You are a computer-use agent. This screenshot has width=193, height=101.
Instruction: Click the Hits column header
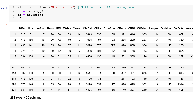point(30,28)
